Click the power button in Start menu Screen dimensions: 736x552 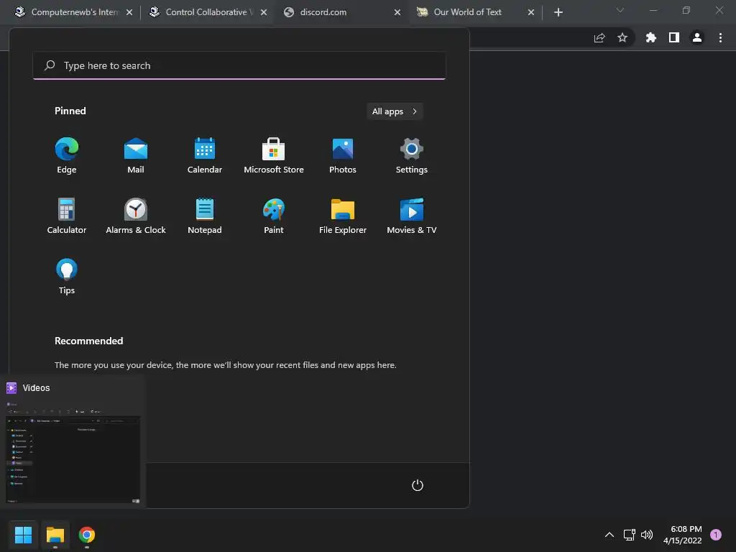(418, 485)
